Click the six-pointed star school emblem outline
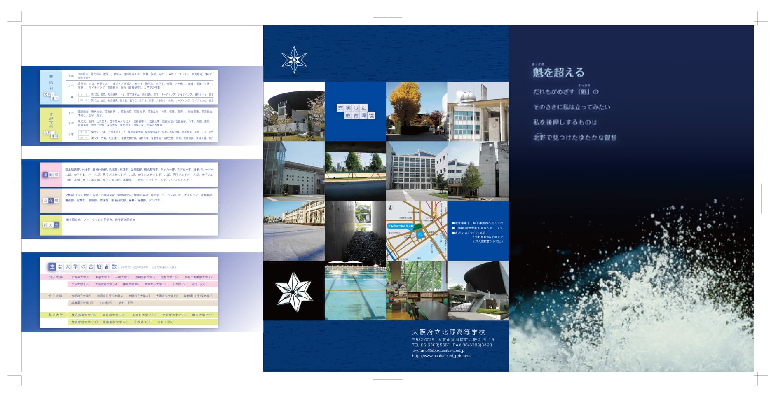The image size is (771, 397). tap(294, 60)
